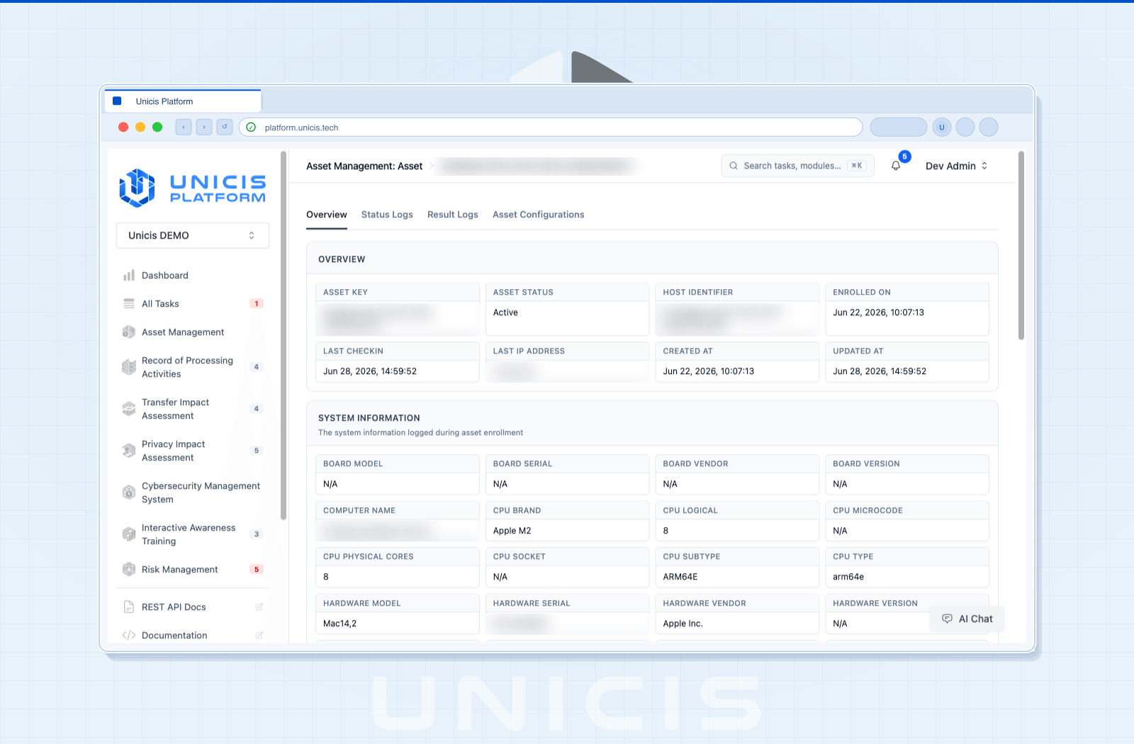This screenshot has height=744, width=1134.
Task: Click the main content vertical scrollbar
Action: point(1021,245)
